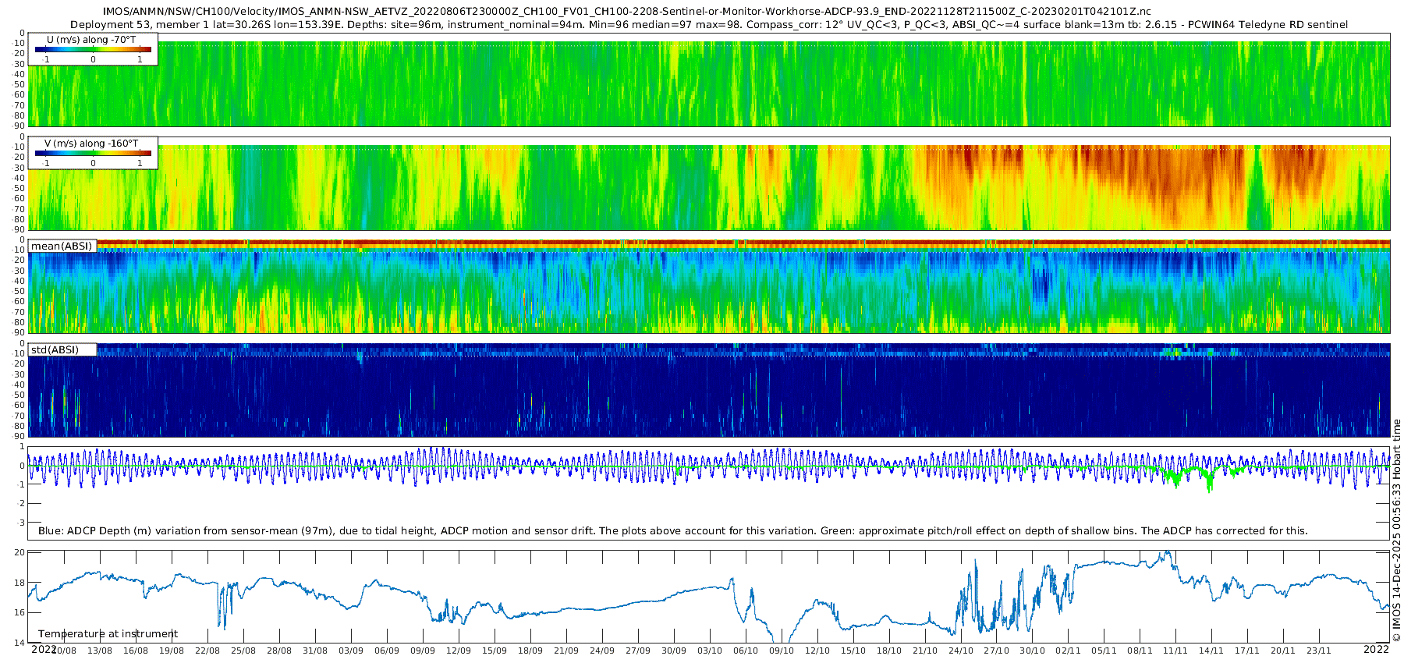Click inside the U velocity heatmap panel
The height and width of the screenshot is (663, 1404).
tap(708, 80)
